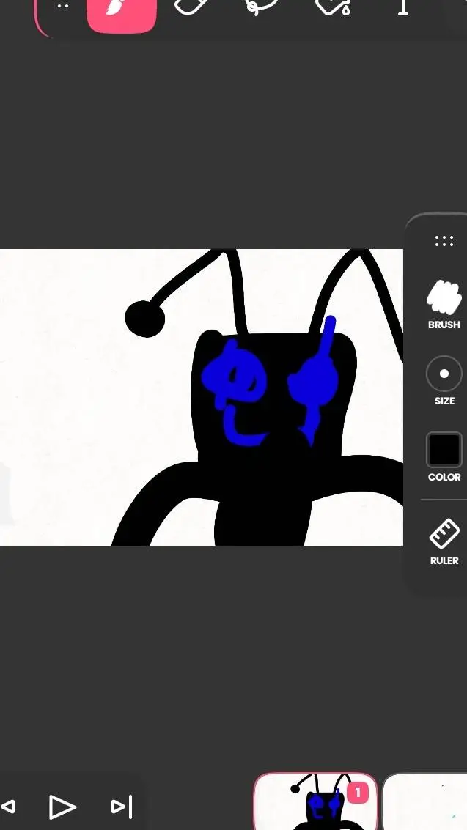Image resolution: width=467 pixels, height=830 pixels.
Task: Select the Lasso selection tool
Action: [261, 7]
